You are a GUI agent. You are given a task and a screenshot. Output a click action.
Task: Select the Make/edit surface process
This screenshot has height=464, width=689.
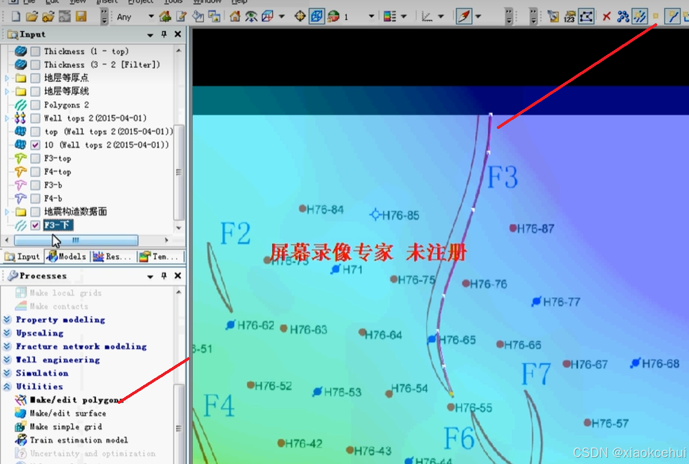pos(68,413)
